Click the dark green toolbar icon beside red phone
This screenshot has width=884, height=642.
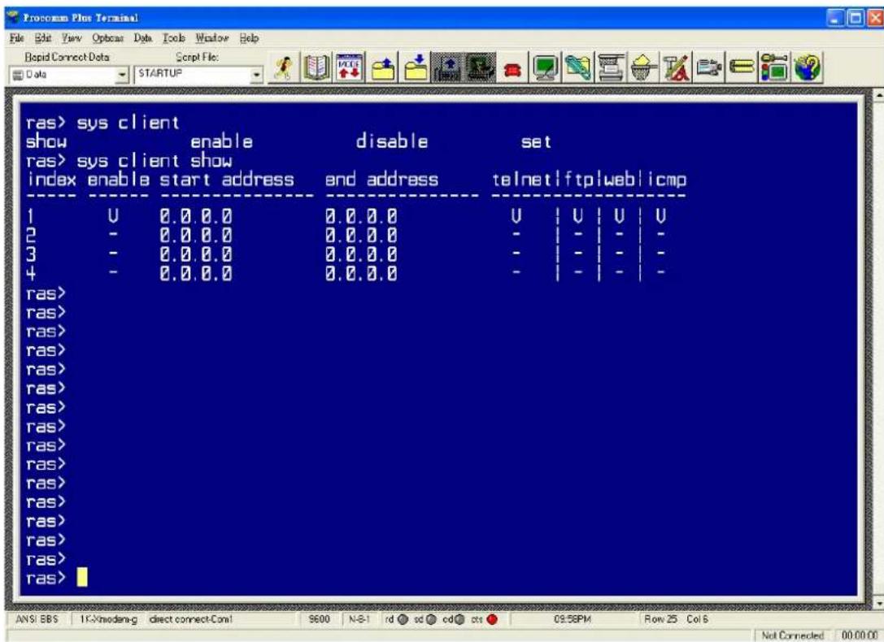click(481, 67)
